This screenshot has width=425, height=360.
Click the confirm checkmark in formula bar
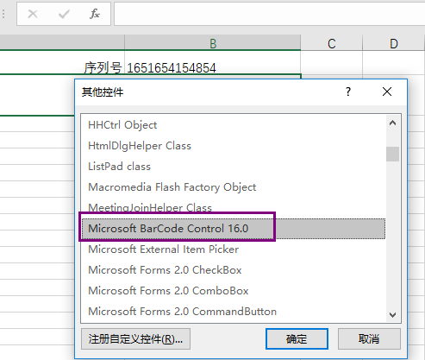click(x=64, y=14)
